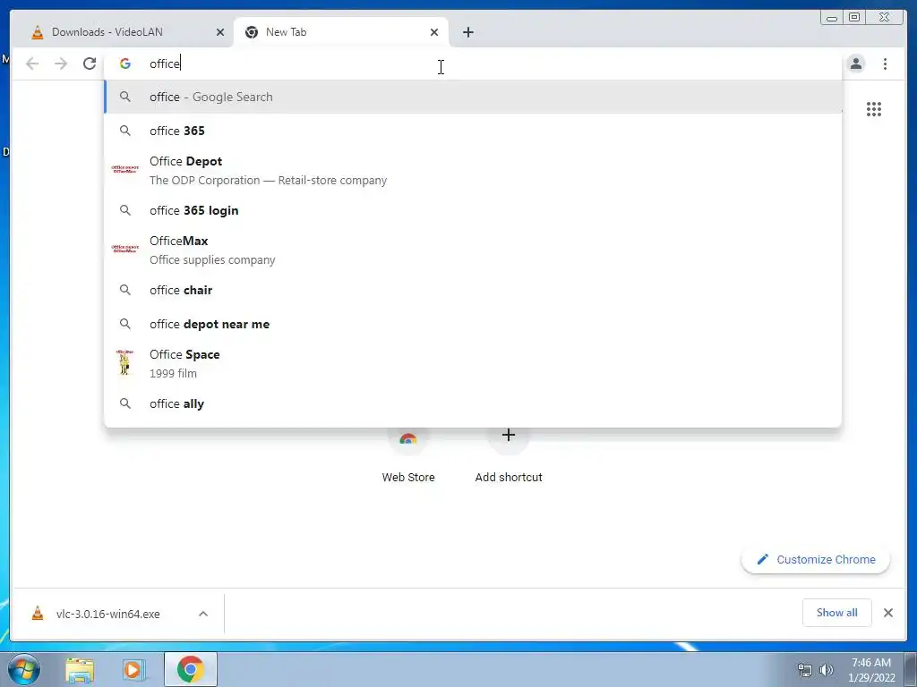Close the New Tab tab
The width and height of the screenshot is (917, 687).
434,32
